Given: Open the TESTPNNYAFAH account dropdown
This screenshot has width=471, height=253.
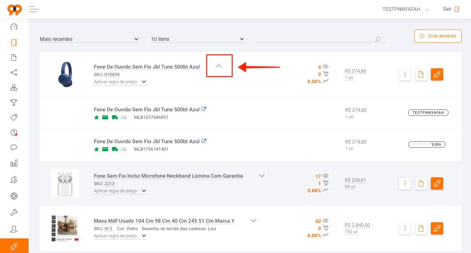Looking at the screenshot, I should click(x=406, y=9).
